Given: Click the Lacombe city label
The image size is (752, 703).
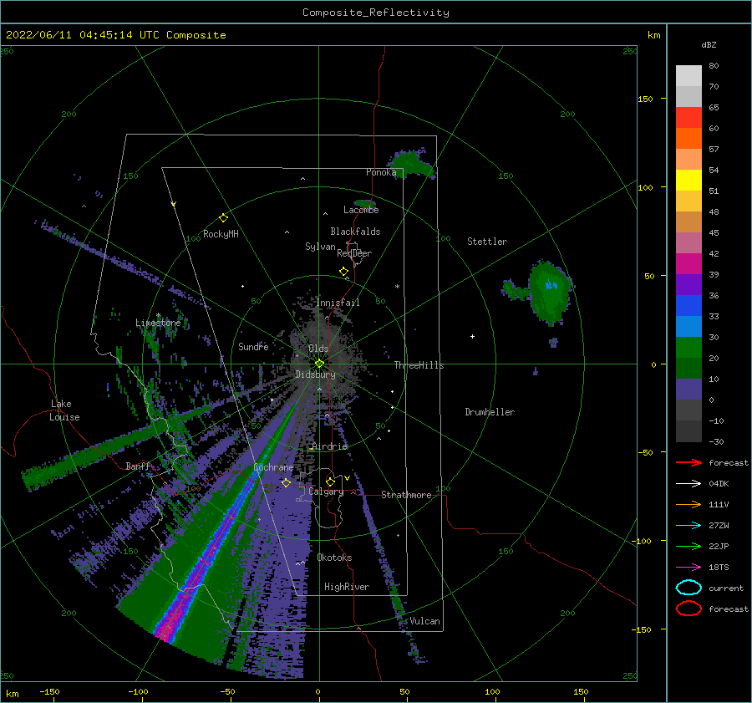Looking at the screenshot, I should pos(361,210).
